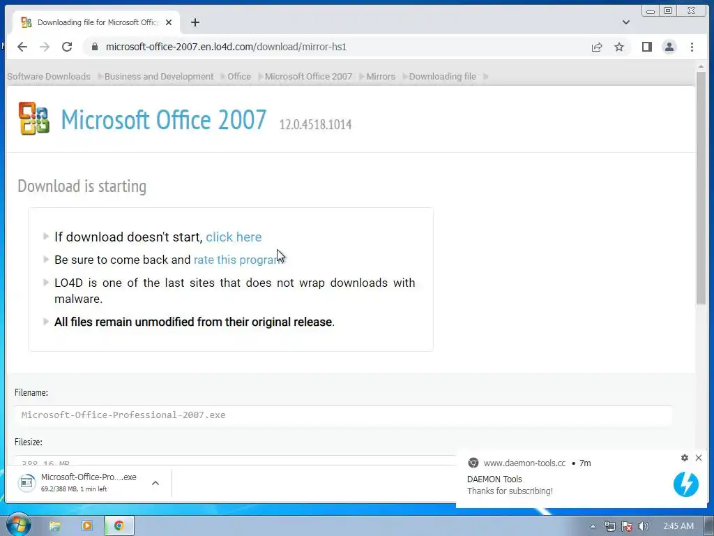Click the DAEMON Tools lightning logo
This screenshot has height=536, width=714.
pos(686,484)
